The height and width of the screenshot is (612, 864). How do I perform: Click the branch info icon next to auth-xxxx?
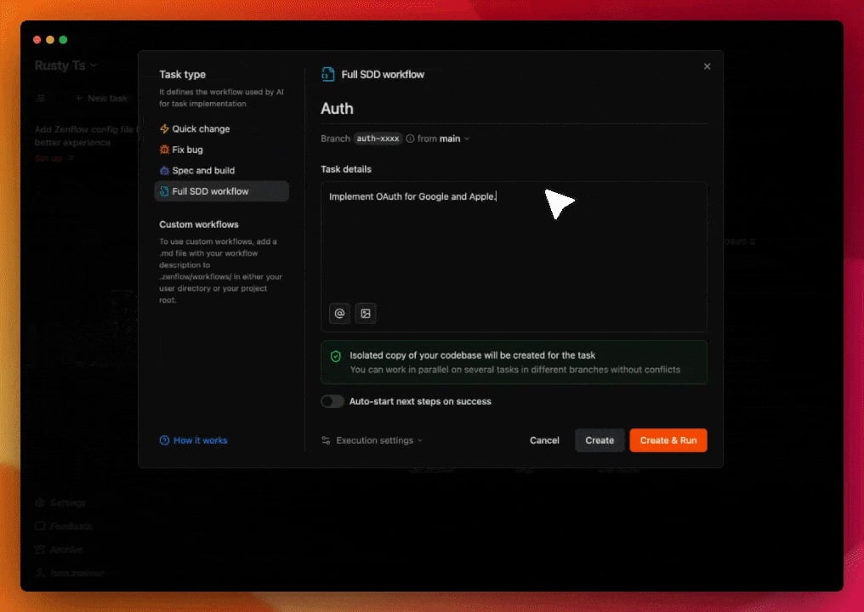[x=410, y=139]
